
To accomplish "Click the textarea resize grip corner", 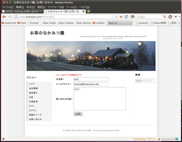I will tap(125, 109).
